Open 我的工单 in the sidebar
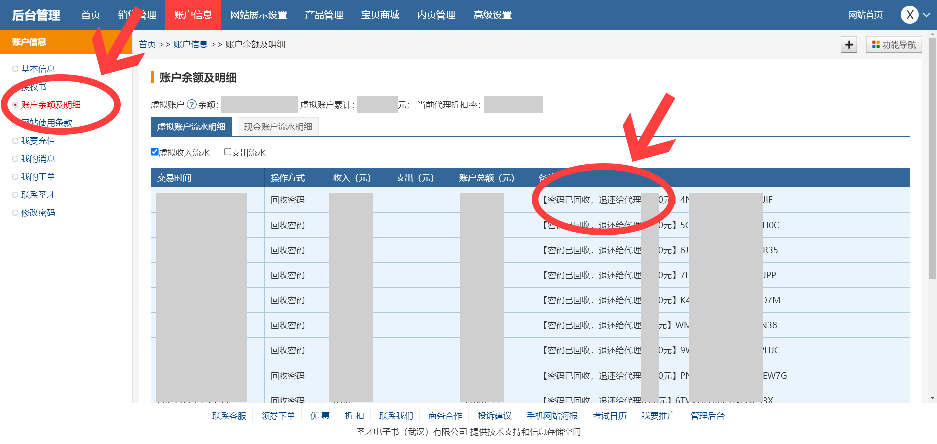The width and height of the screenshot is (937, 444). (x=38, y=177)
